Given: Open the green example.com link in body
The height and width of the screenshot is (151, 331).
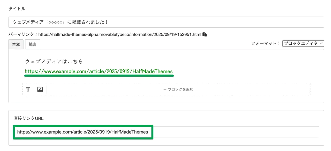Looking at the screenshot, I should tap(99, 71).
